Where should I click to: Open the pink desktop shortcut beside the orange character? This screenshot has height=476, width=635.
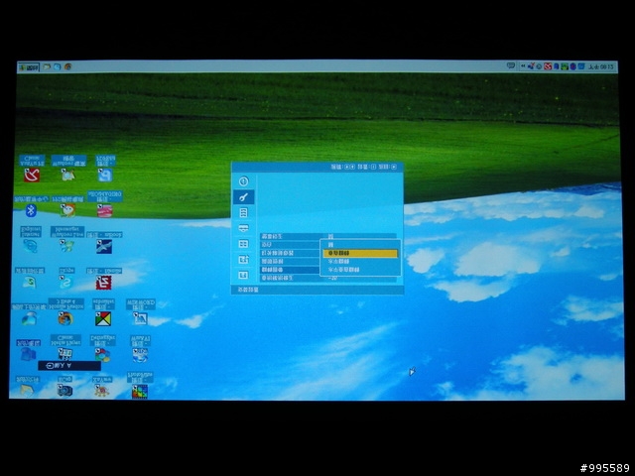click(104, 211)
